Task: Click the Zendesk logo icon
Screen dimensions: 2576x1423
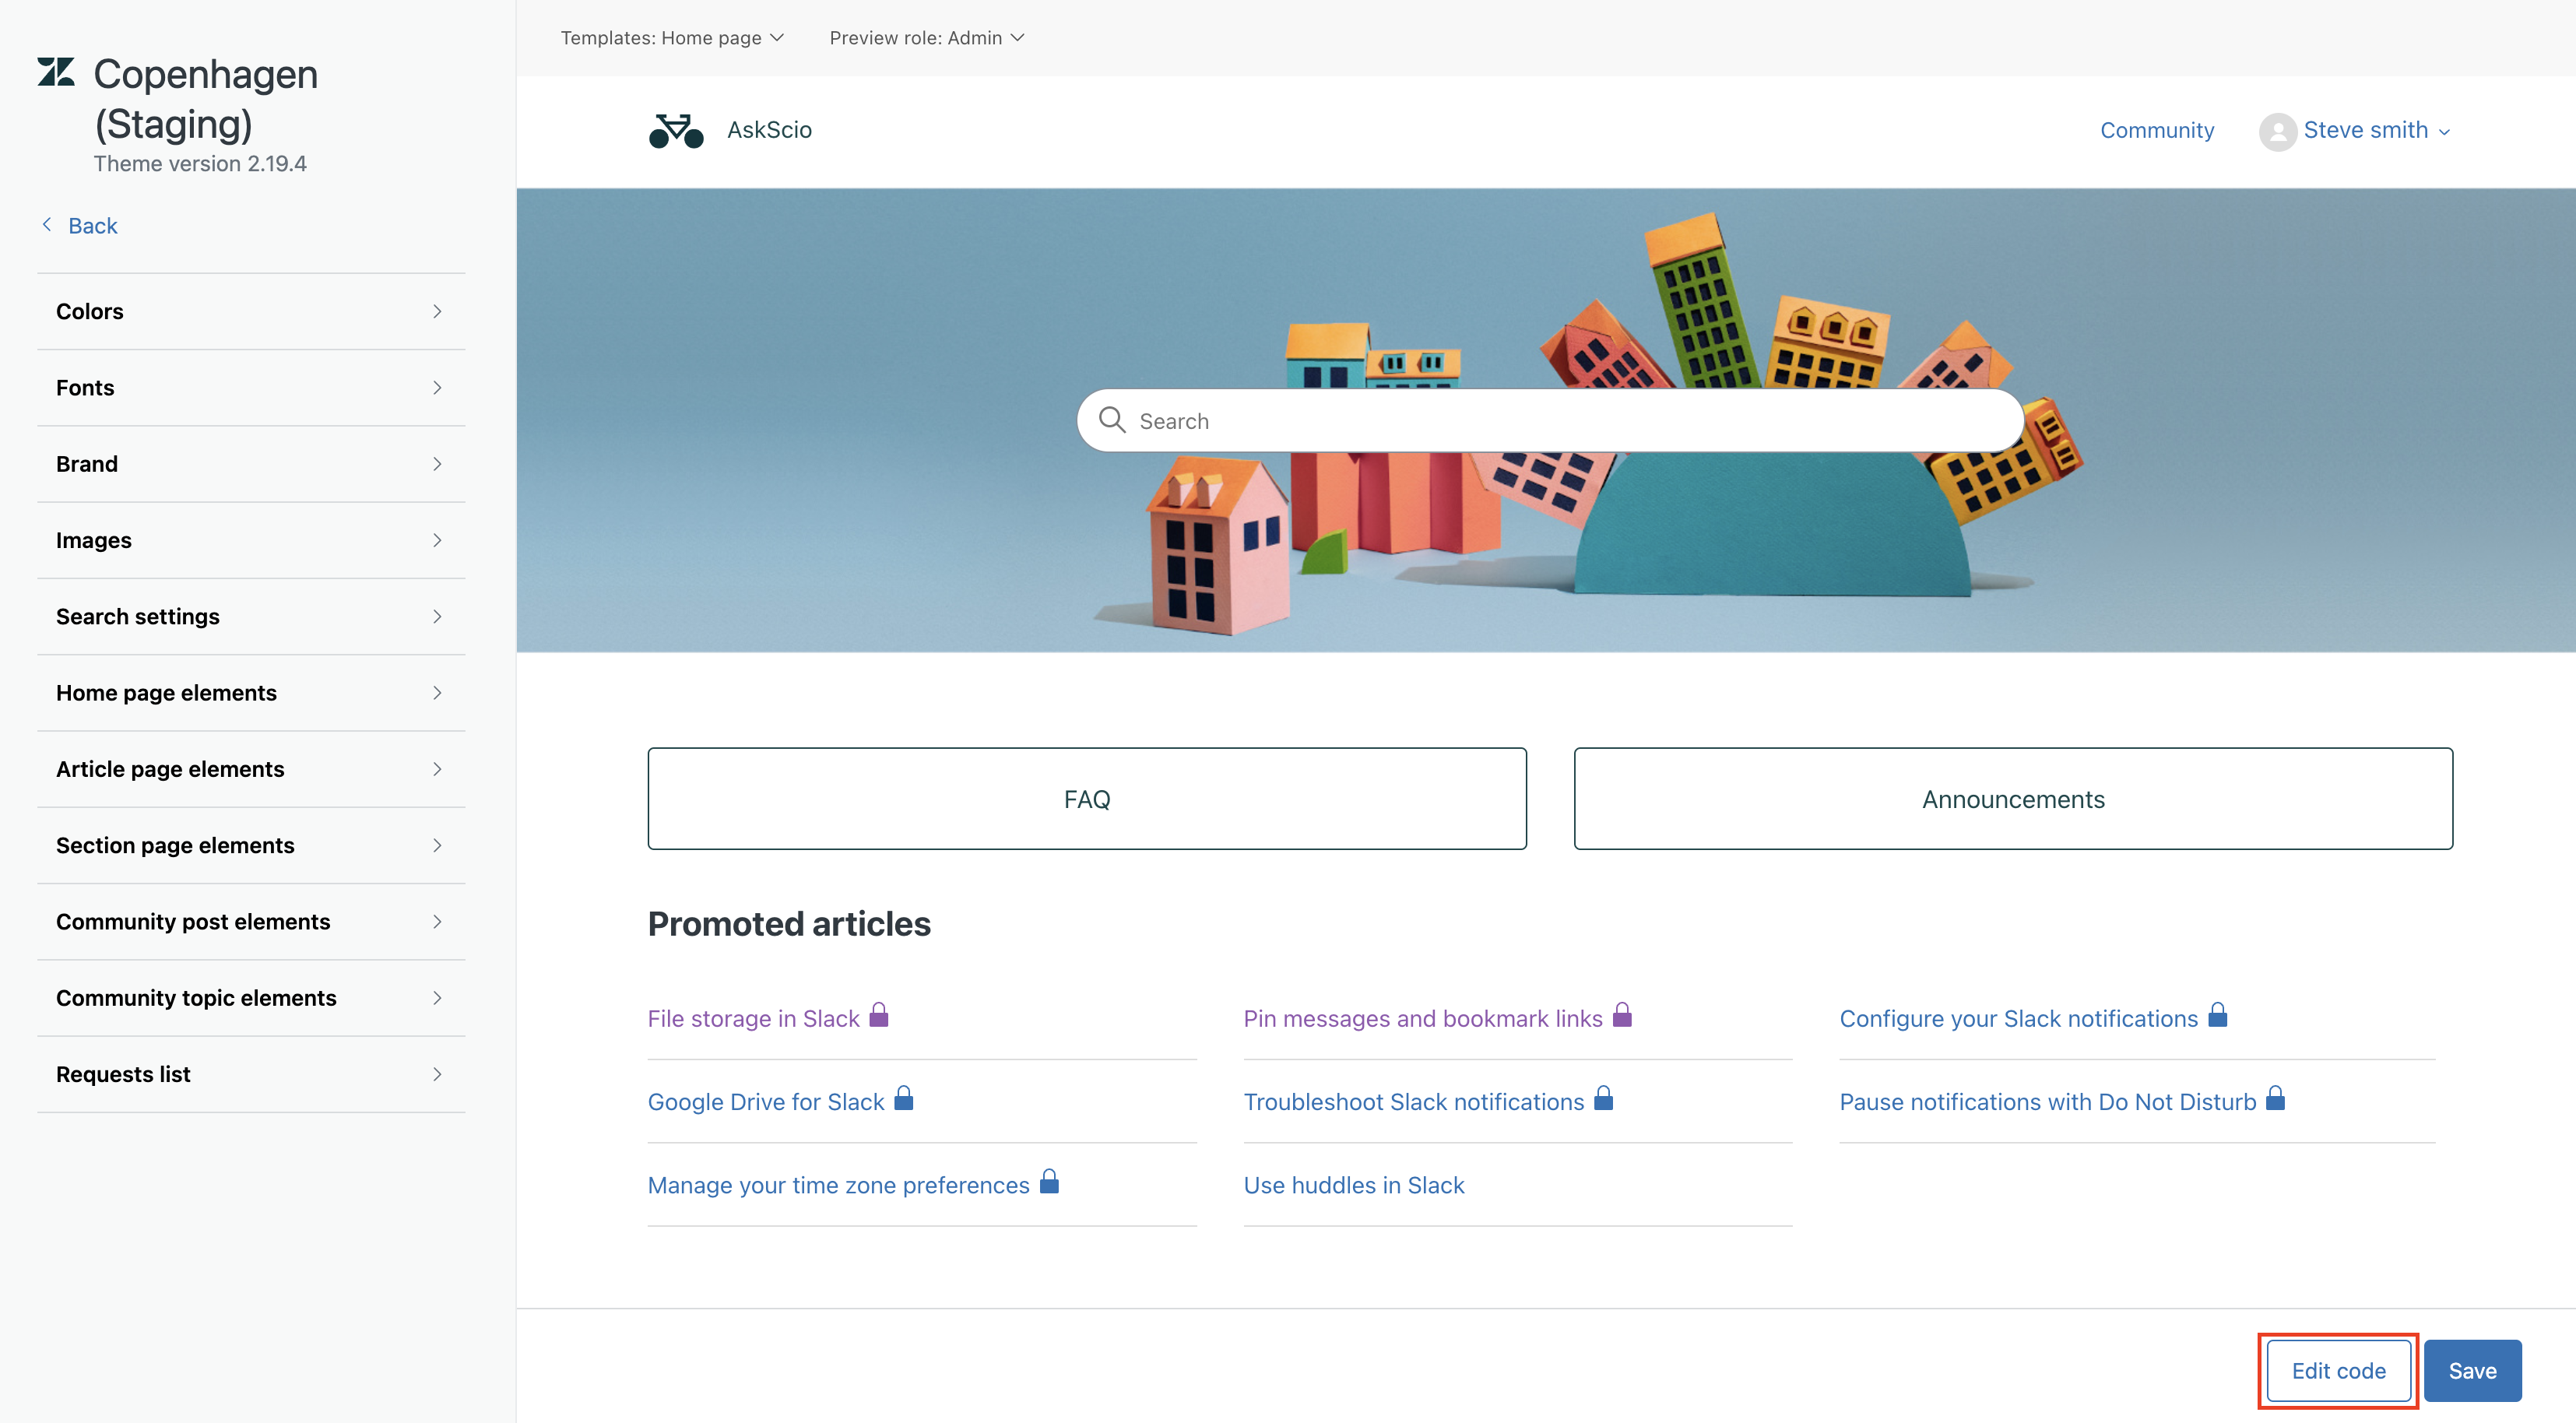Action: click(x=56, y=72)
